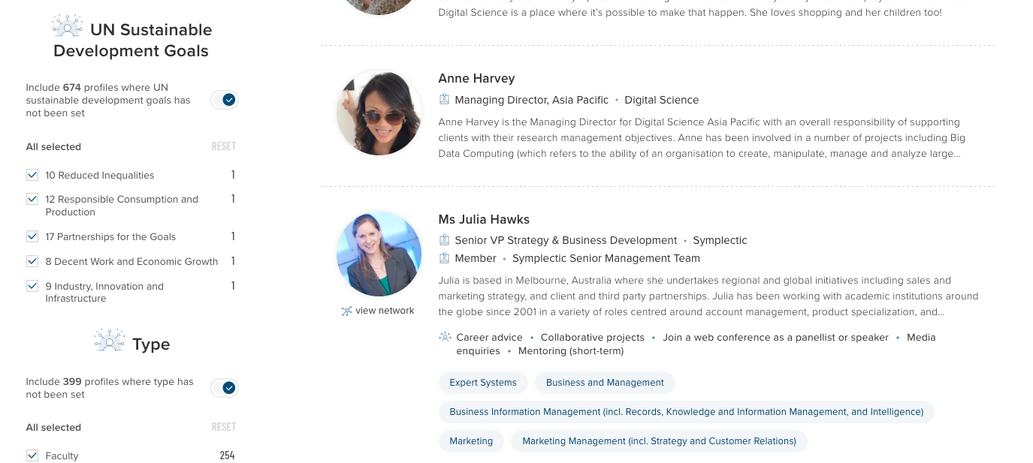Click Anne Harvey's profile photo
This screenshot has height=463, width=1033.
[x=379, y=113]
